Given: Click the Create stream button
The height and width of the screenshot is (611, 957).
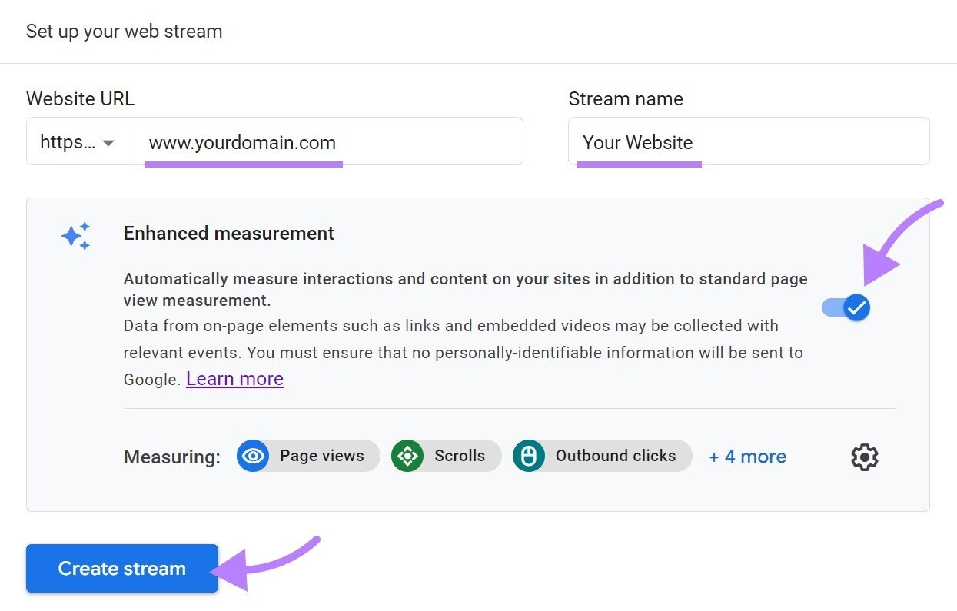Looking at the screenshot, I should (x=121, y=568).
